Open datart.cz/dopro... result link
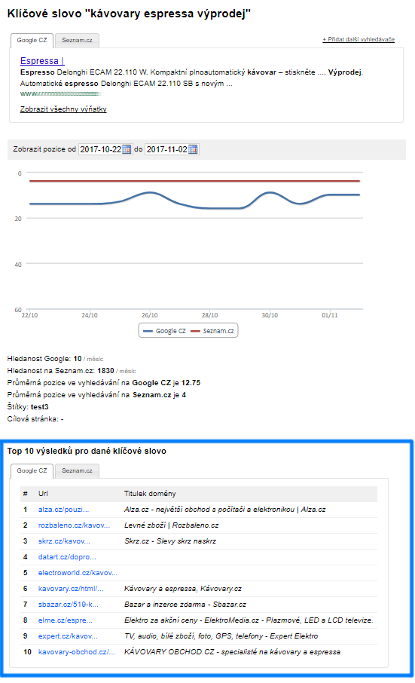The height and width of the screenshot is (683, 415). click(x=67, y=556)
